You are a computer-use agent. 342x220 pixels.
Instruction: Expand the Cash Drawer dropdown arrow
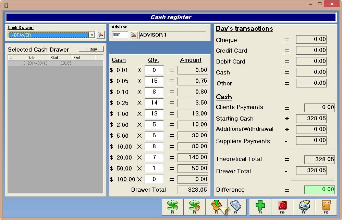(92, 35)
